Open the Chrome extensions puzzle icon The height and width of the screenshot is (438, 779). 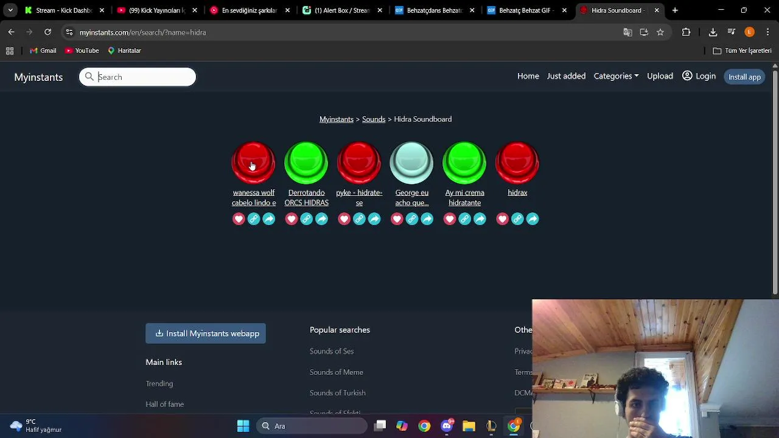[686, 32]
